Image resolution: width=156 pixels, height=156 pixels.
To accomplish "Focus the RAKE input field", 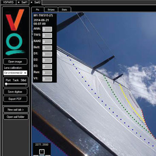I will (47, 42).
